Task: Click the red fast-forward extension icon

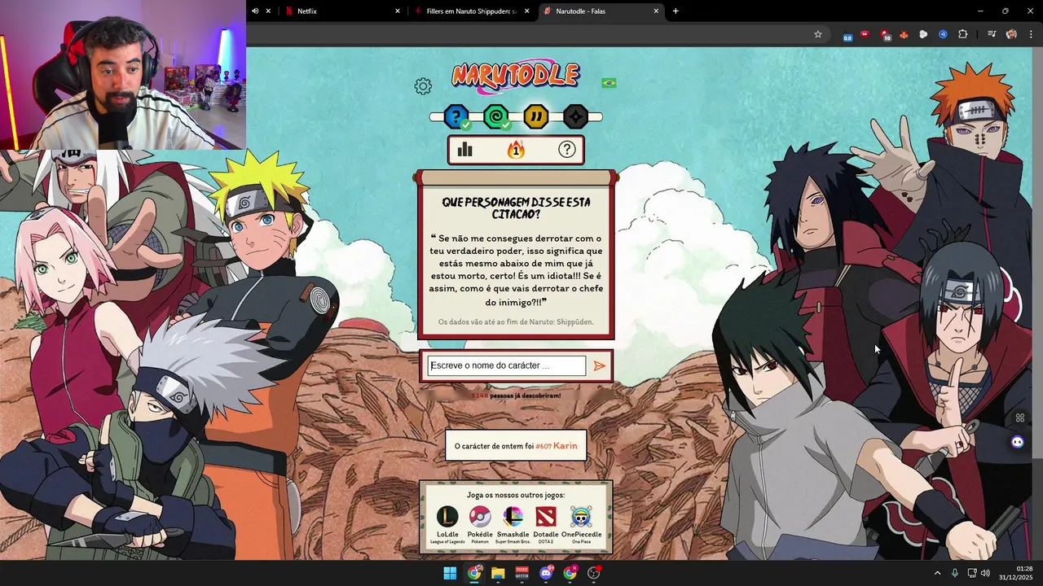Action: pos(865,34)
